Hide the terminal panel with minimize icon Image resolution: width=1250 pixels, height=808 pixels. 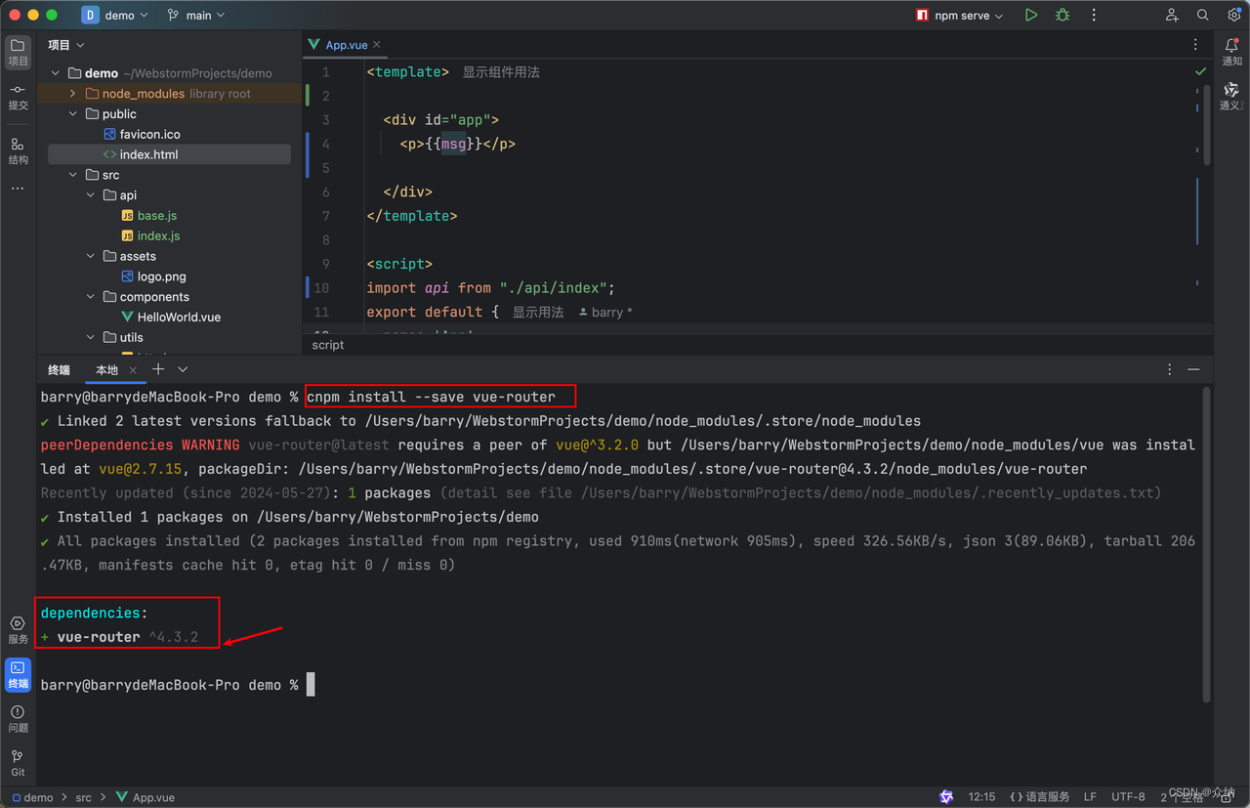click(x=1192, y=369)
